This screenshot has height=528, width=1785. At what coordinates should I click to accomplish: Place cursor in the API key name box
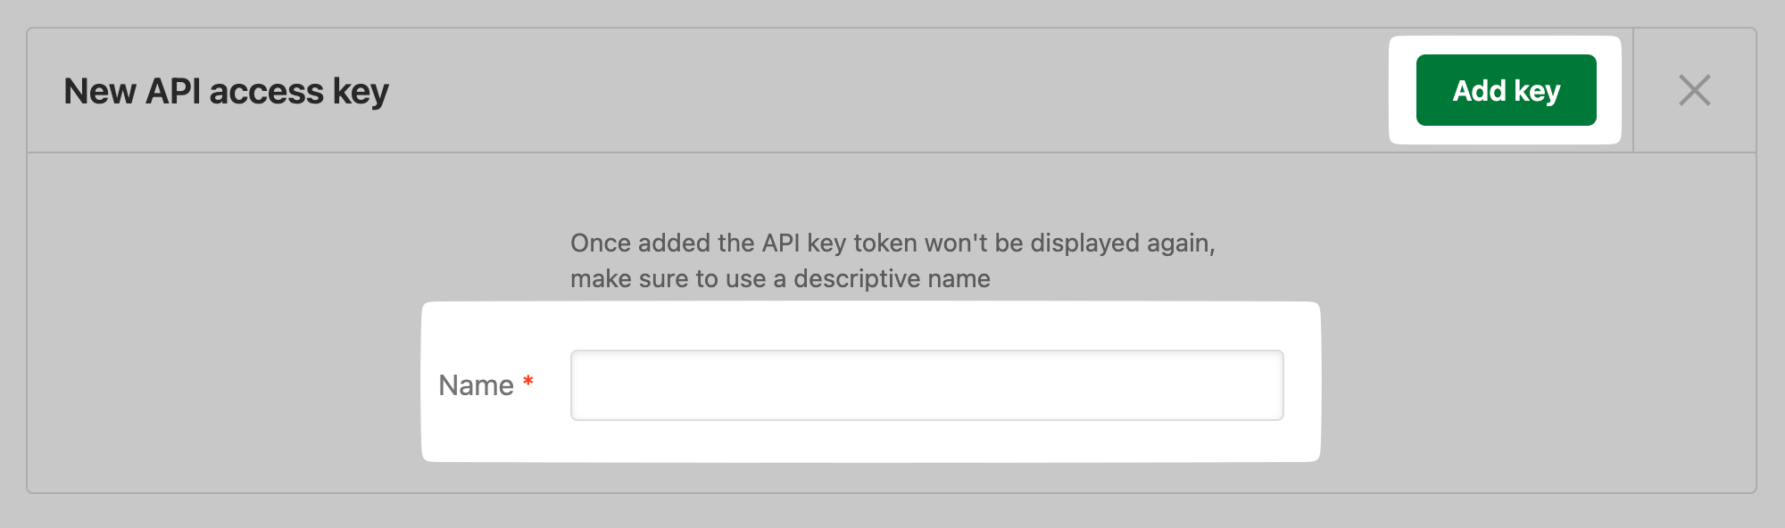coord(926,385)
